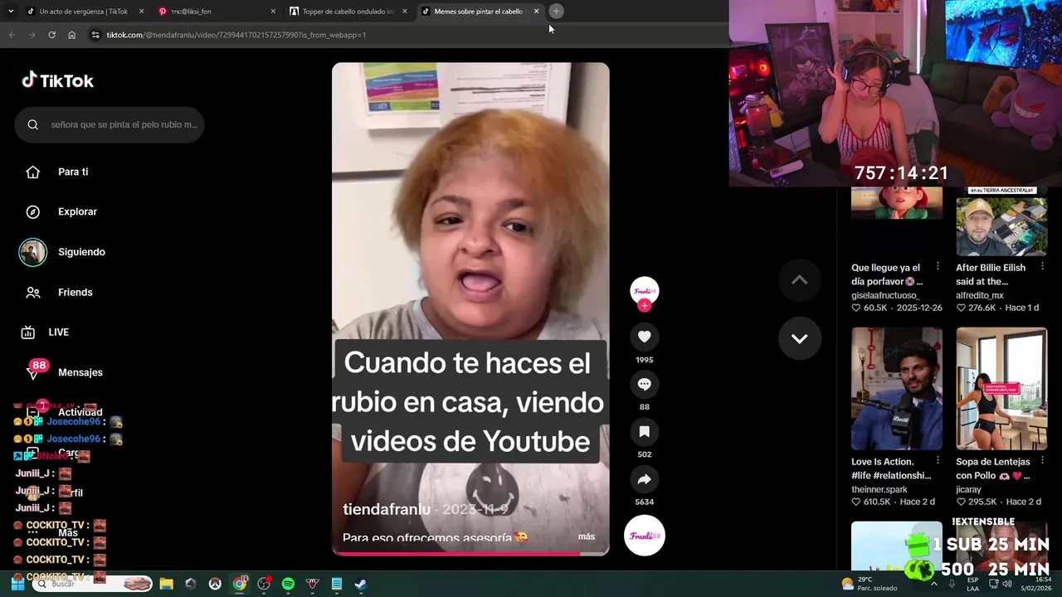Open comments bubble icon showing 88
The image size is (1062, 597).
point(644,384)
